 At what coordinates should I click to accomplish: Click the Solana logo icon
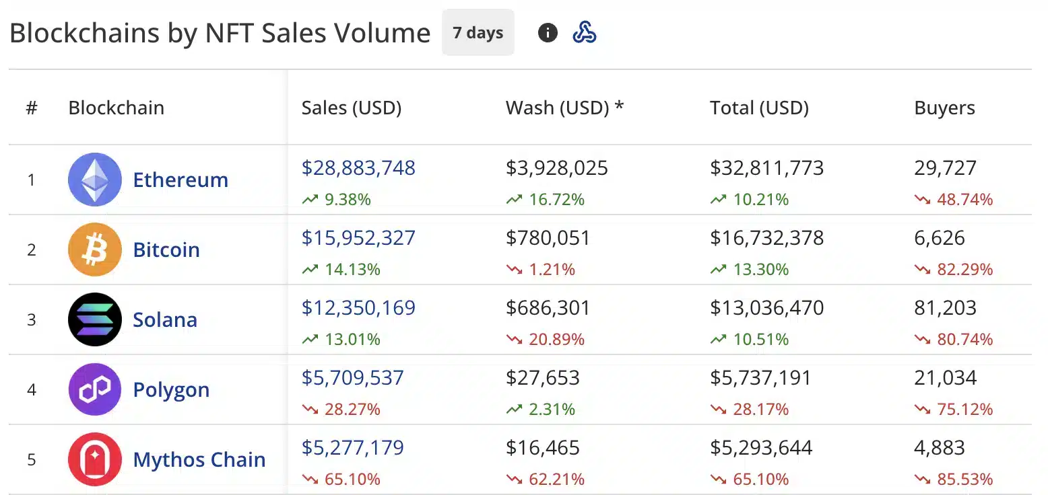coord(95,319)
